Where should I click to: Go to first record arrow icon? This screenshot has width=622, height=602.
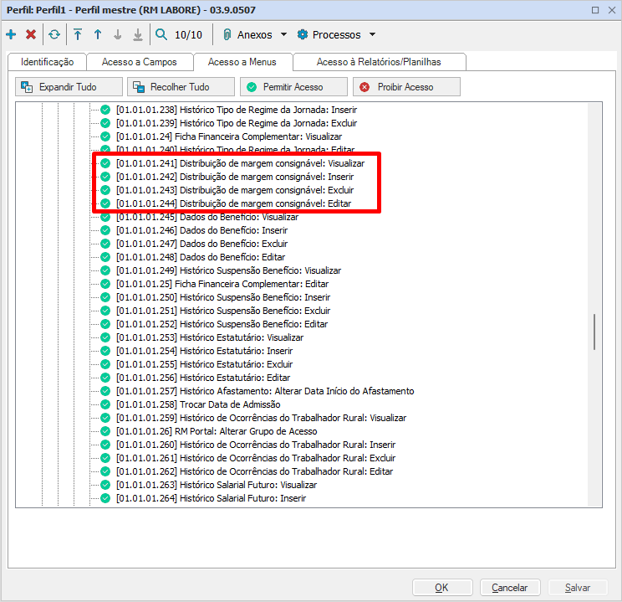(x=78, y=34)
